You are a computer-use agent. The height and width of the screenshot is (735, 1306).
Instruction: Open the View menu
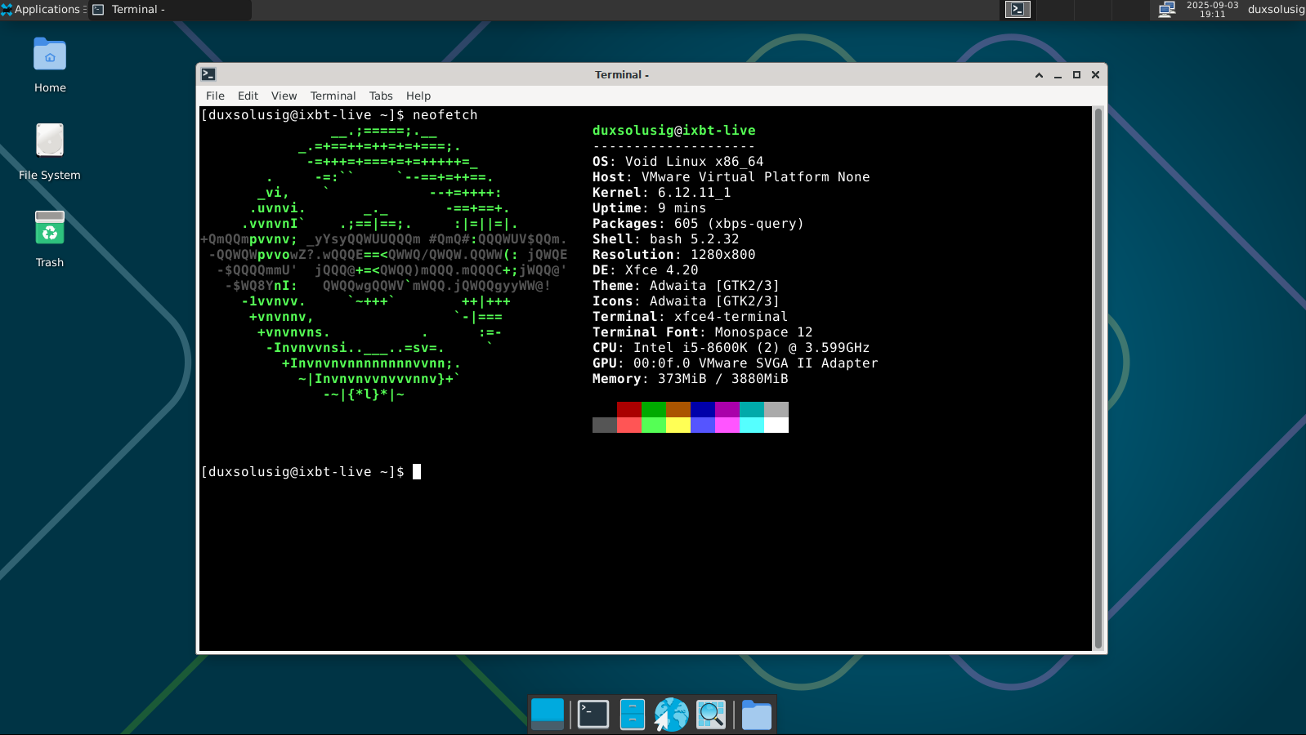pos(284,96)
